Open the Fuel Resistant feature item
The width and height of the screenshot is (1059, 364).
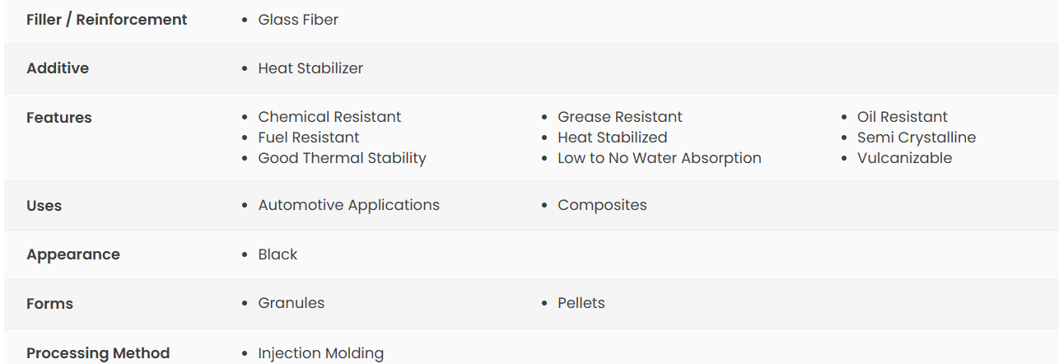point(309,138)
